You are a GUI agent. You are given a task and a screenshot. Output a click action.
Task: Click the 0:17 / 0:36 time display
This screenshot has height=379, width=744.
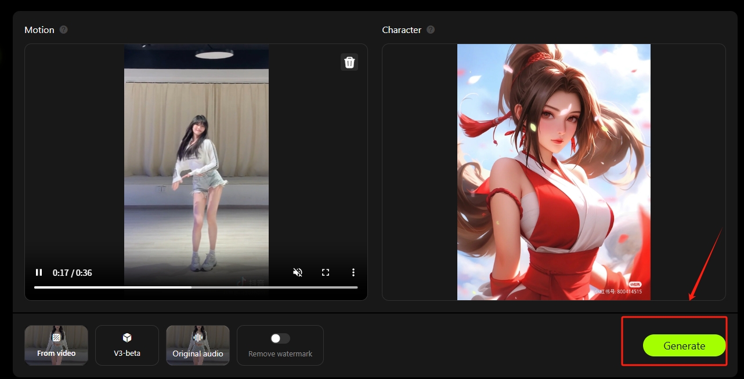(x=72, y=272)
